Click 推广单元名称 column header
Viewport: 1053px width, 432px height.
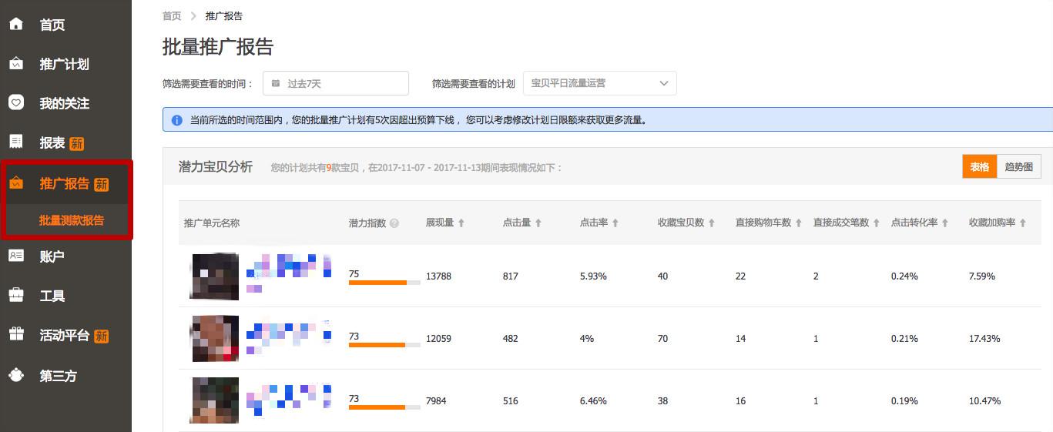(212, 223)
